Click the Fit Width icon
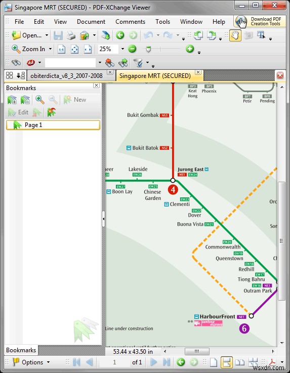Screen dimensions: 290x373 click(88, 49)
